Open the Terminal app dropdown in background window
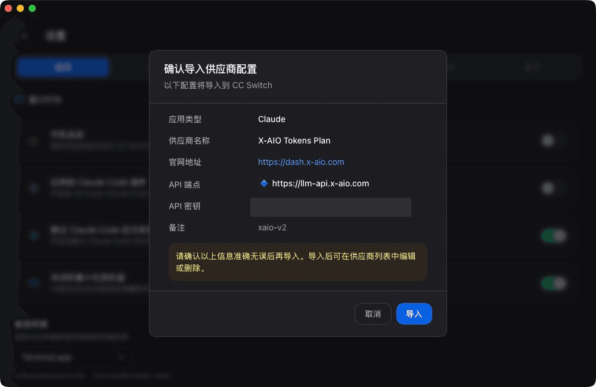 point(73,357)
